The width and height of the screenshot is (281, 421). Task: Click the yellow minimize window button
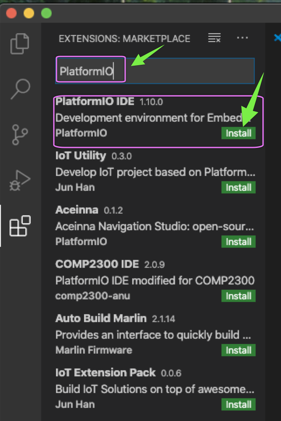28,13
